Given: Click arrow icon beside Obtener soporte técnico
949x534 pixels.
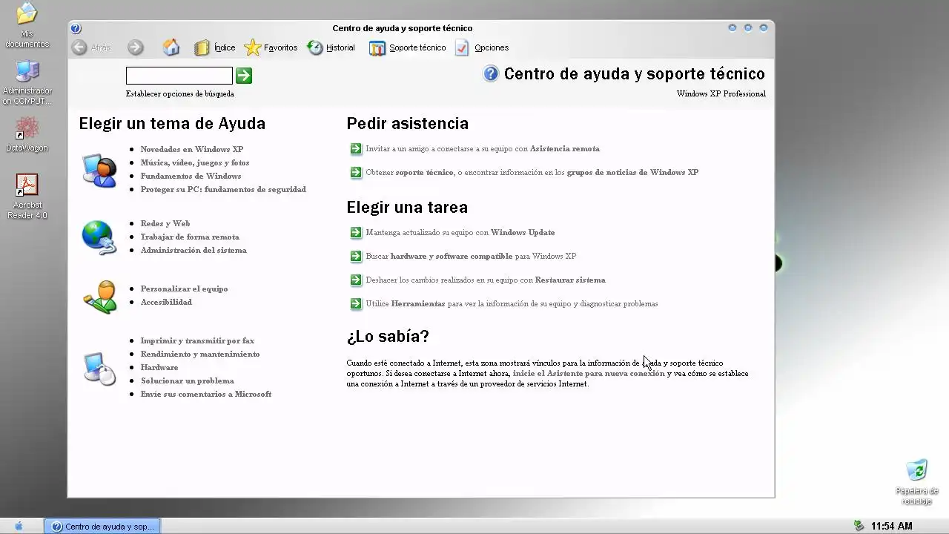Looking at the screenshot, I should [356, 172].
